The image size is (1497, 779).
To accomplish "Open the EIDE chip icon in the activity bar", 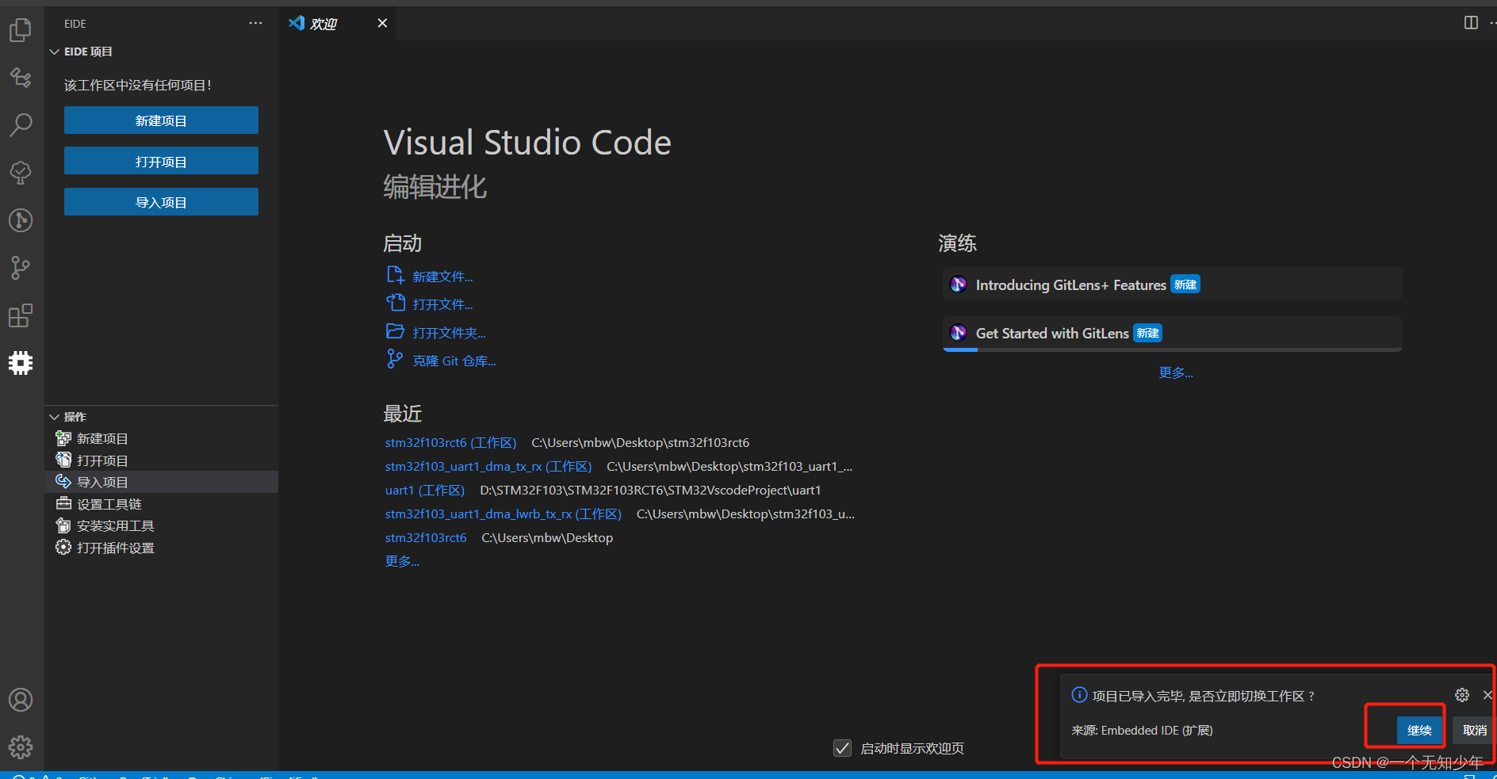I will point(21,363).
